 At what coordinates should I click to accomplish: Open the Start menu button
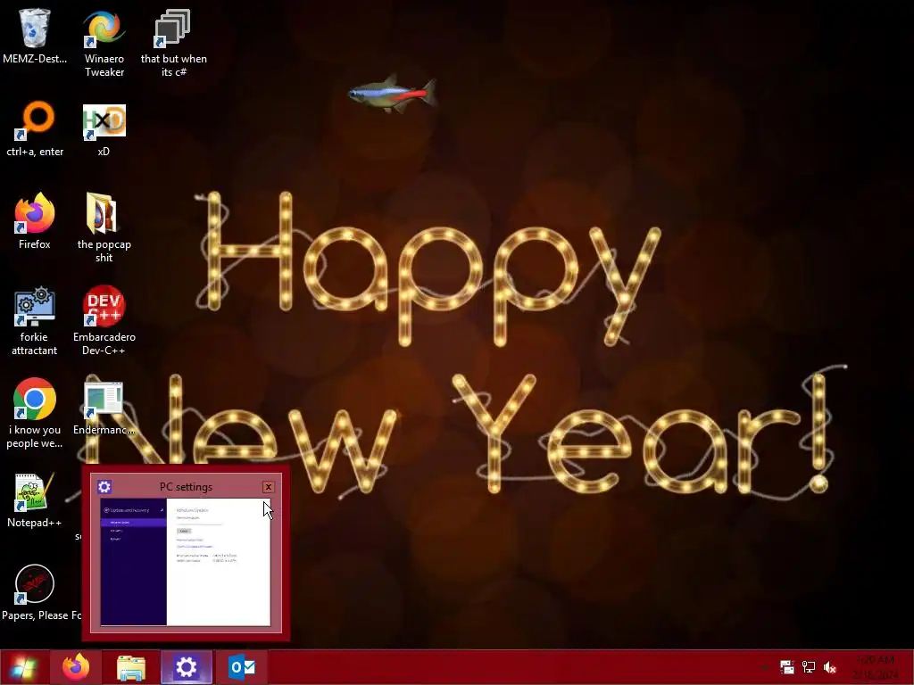pos(23,667)
